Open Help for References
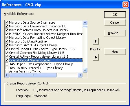The width and height of the screenshot is (130, 106). point(115,52)
